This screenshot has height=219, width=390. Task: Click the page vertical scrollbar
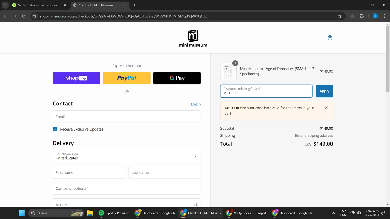[388, 59]
